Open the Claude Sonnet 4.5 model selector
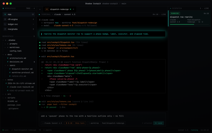The width and height of the screenshot is (212, 133). 52,123
